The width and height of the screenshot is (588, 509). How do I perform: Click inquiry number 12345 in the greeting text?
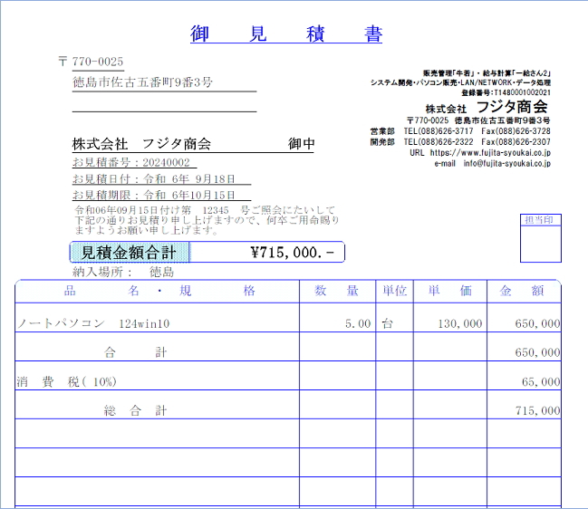(216, 210)
